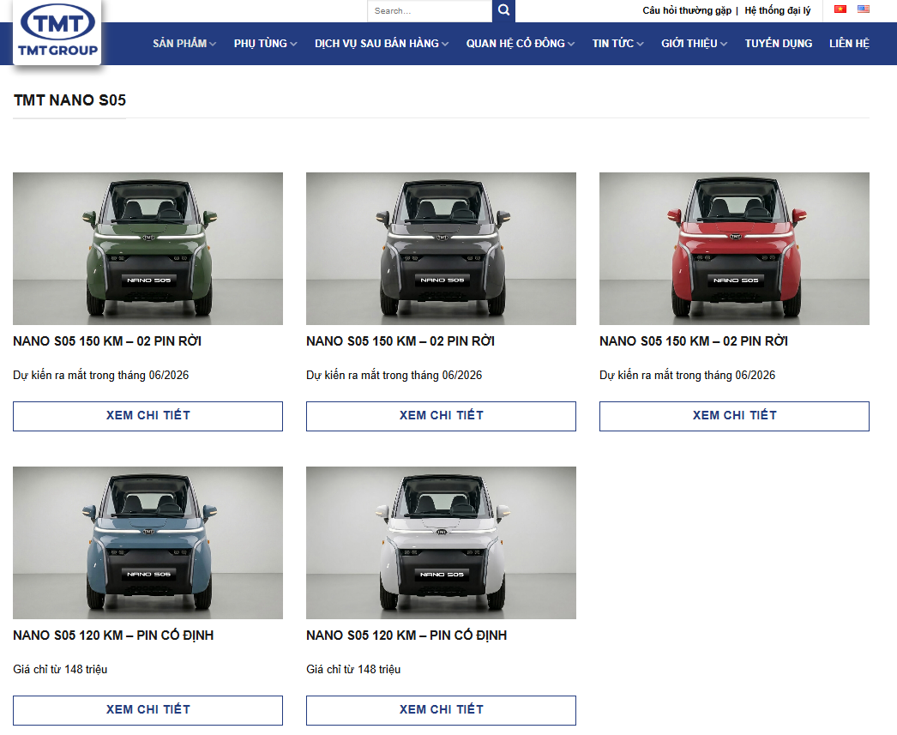Click the TMT NANO S05 page heading
Viewport: 897px width, 735px height.
[69, 100]
